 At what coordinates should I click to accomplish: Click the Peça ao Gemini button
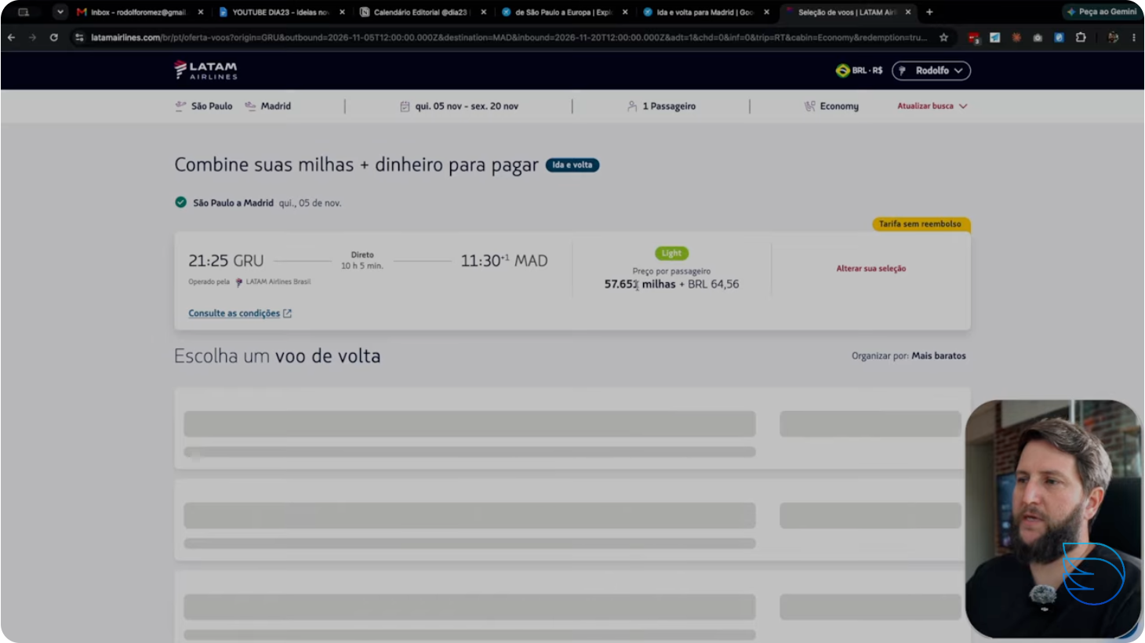pos(1101,12)
